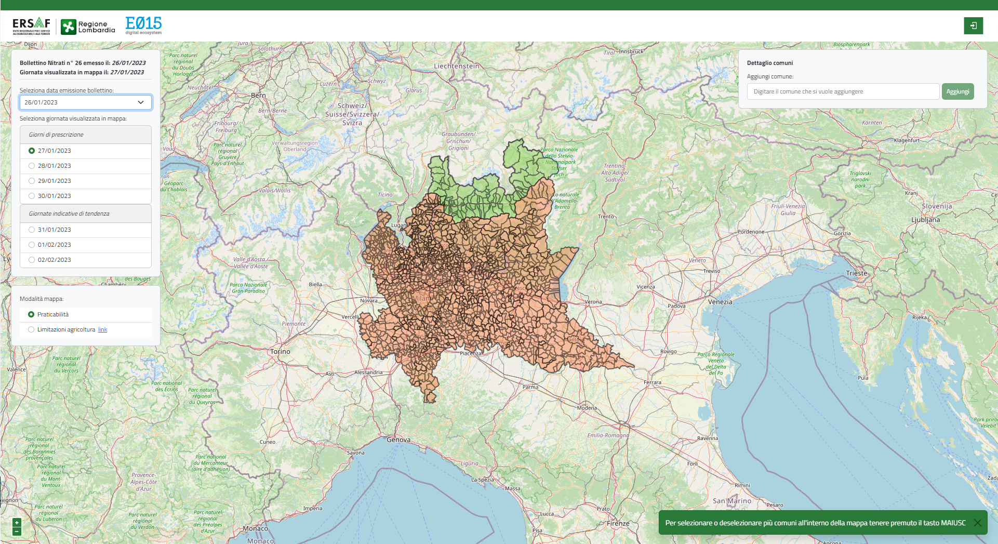Select the 01/02/2023 trend day
Image resolution: width=998 pixels, height=544 pixels.
[x=32, y=245]
